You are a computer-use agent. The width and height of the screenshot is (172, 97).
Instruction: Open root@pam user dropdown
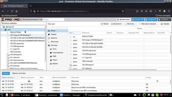click(164, 19)
